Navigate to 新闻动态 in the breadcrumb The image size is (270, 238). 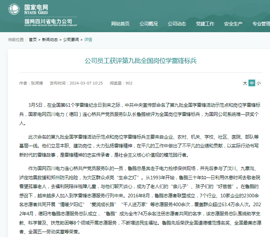click(50, 40)
